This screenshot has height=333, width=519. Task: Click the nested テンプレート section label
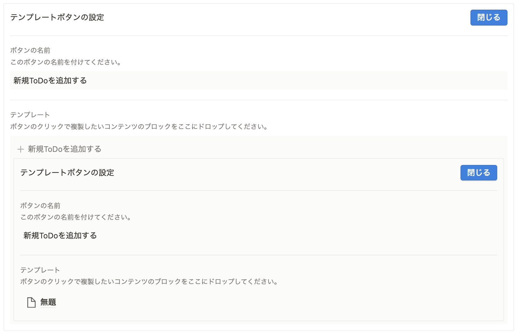40,270
